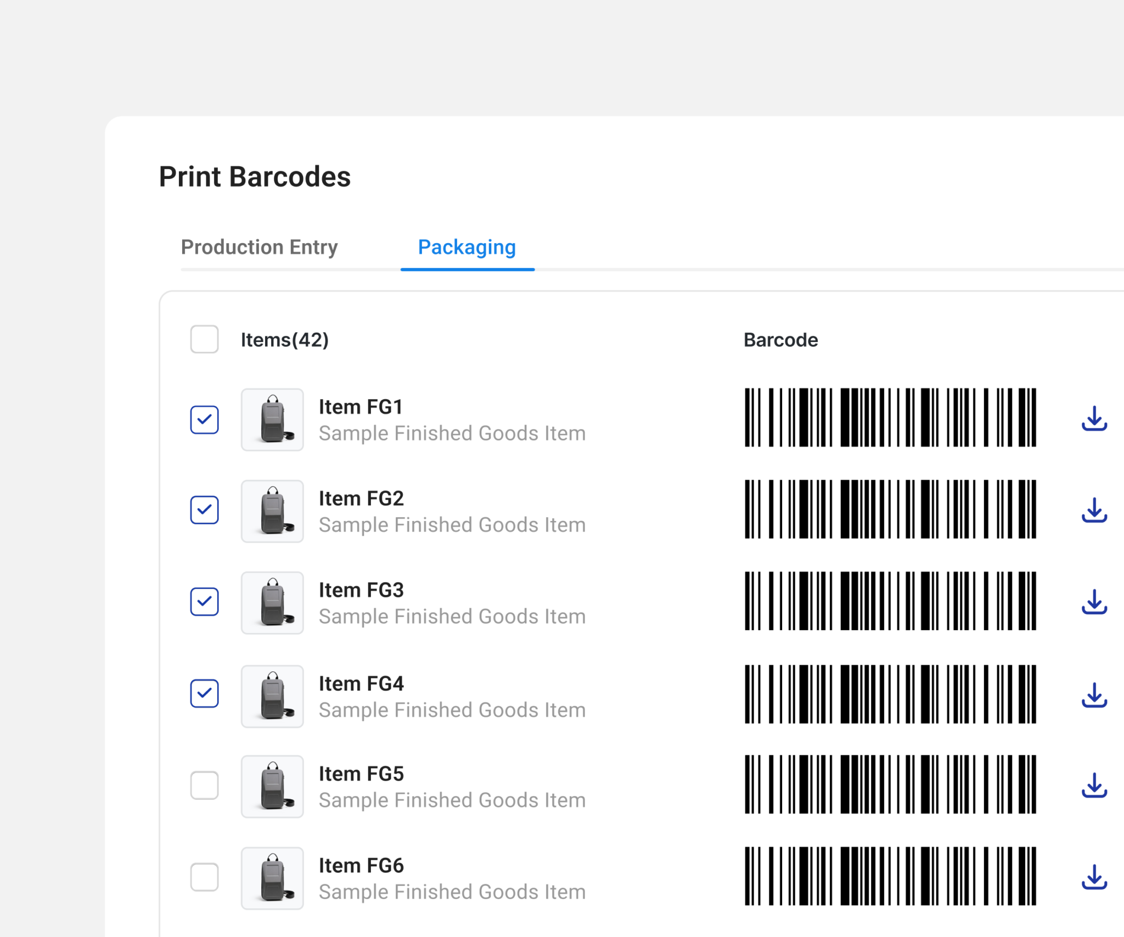Click Item FG5 backpack thumbnail
The width and height of the screenshot is (1124, 937).
[272, 787]
